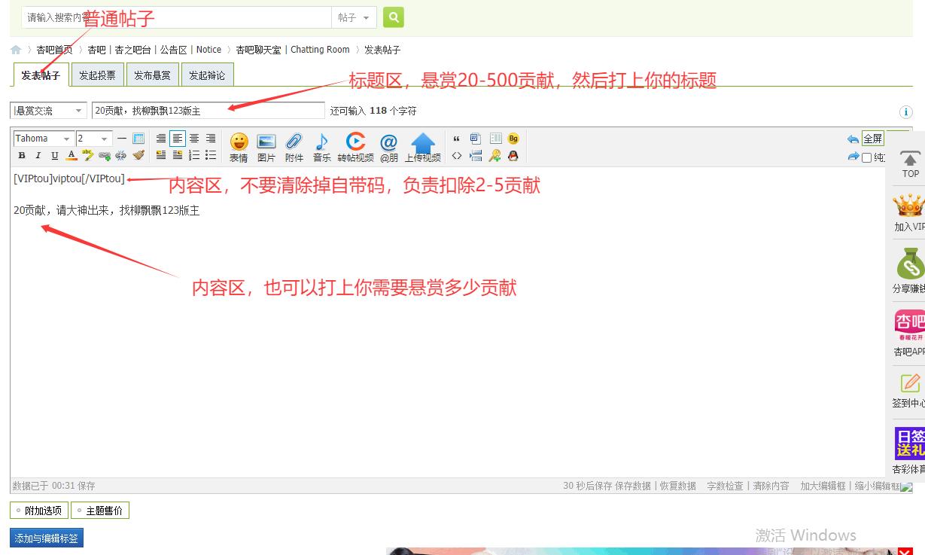Open the Tahoma font family dropdown

(x=44, y=139)
